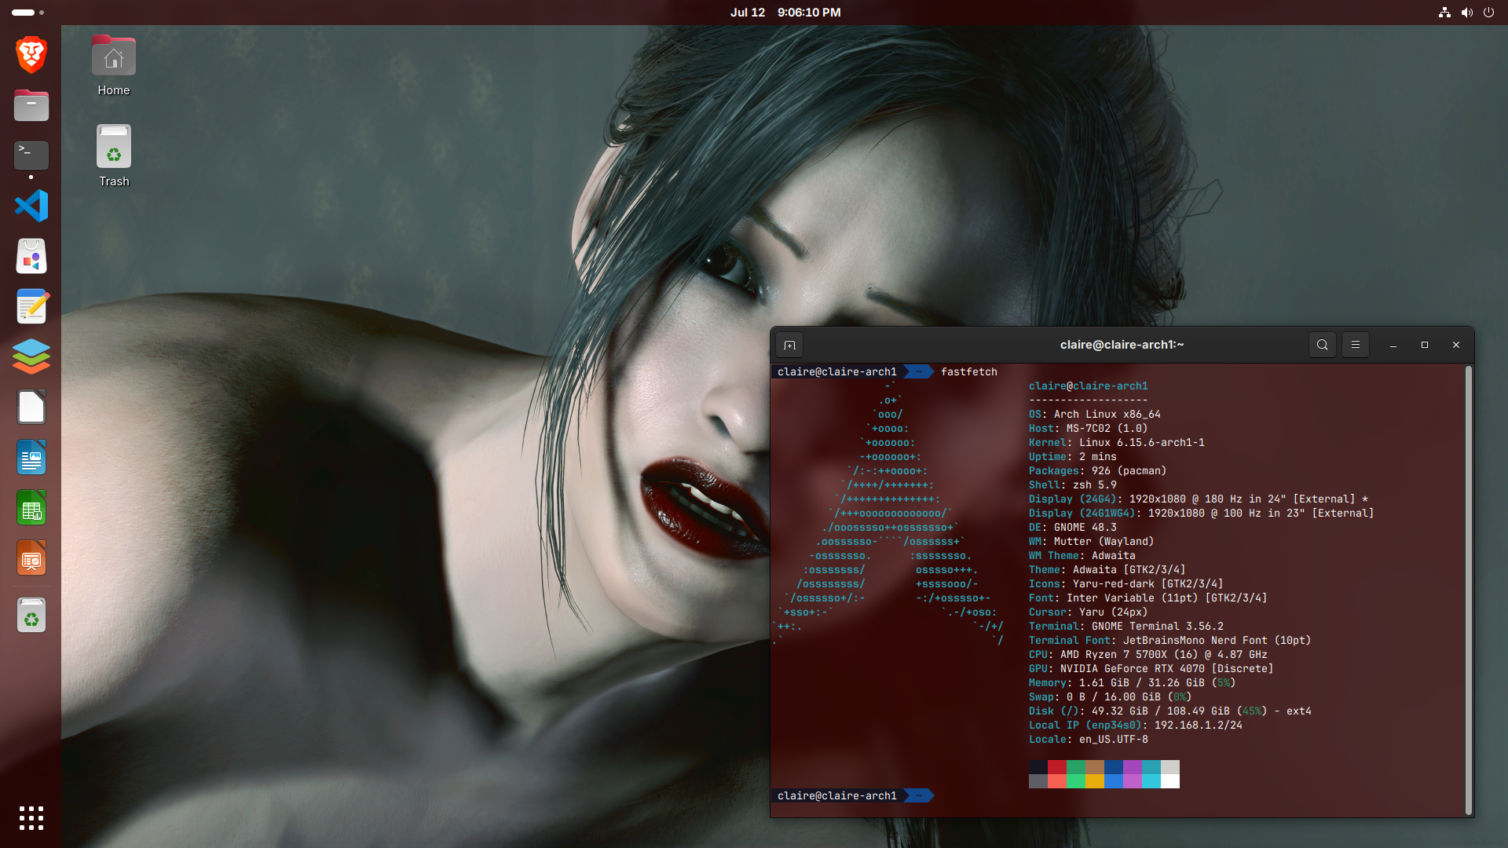Open the stacked layers app in dock
1508x848 pixels.
[31, 356]
